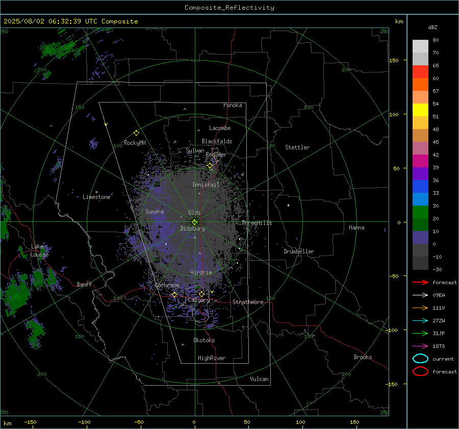Click the white plus marker west of Hanna

click(x=288, y=205)
